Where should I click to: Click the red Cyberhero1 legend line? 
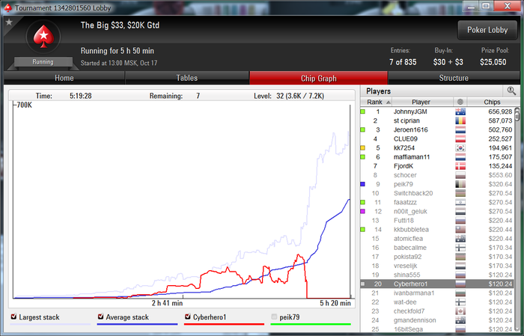click(224, 324)
